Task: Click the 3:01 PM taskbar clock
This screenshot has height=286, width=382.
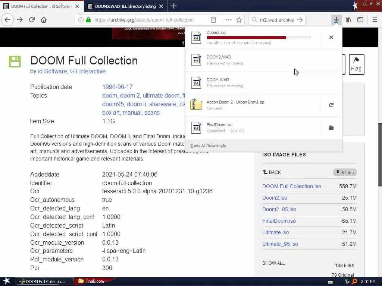Action: 368,282
